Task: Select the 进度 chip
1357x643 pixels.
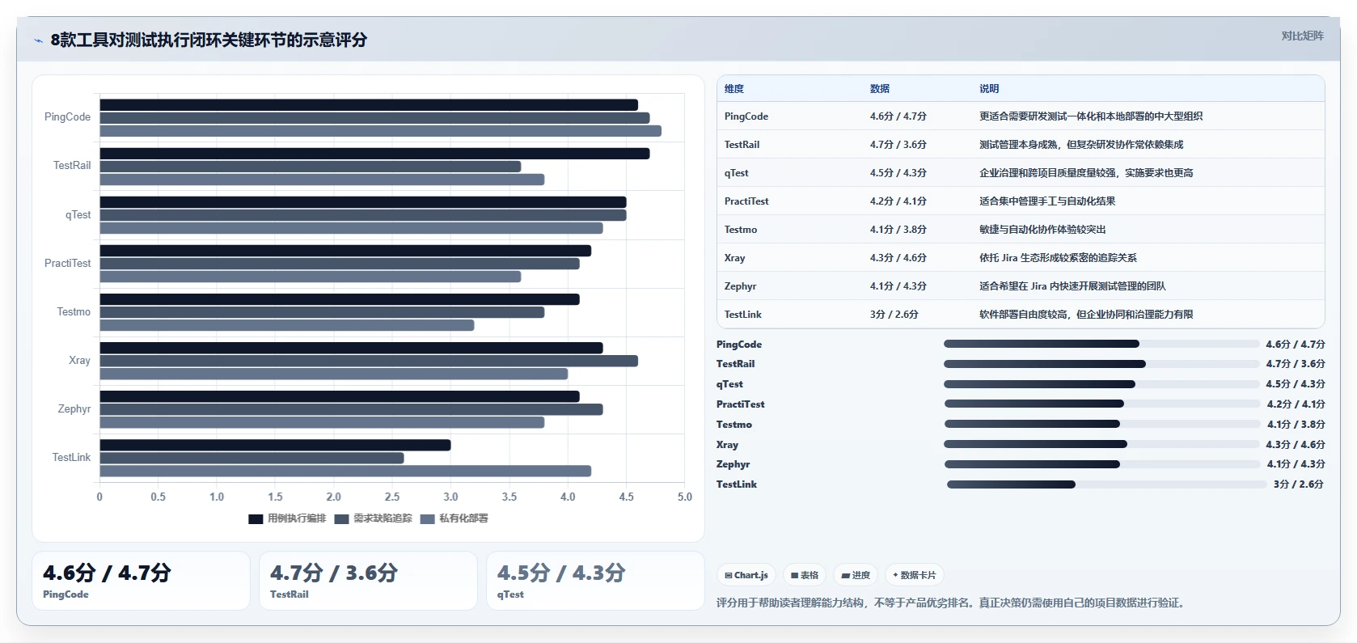Action: click(x=856, y=575)
